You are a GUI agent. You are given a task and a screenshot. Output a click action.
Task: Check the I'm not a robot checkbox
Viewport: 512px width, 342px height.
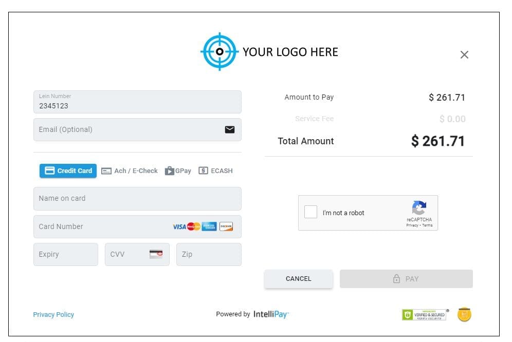pos(310,212)
